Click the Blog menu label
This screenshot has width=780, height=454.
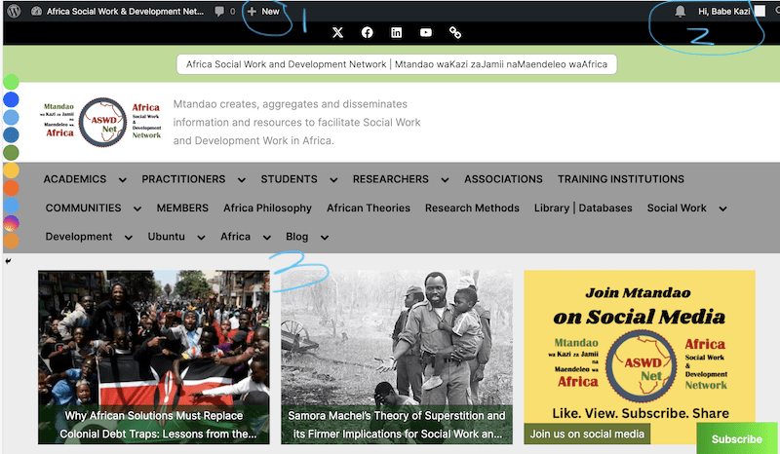coord(297,237)
